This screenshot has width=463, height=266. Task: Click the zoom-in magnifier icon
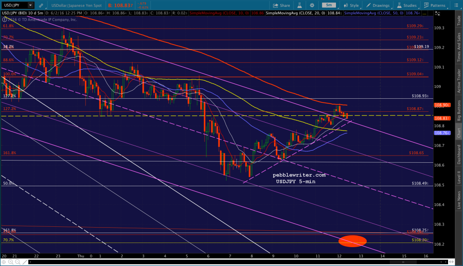[11, 262]
